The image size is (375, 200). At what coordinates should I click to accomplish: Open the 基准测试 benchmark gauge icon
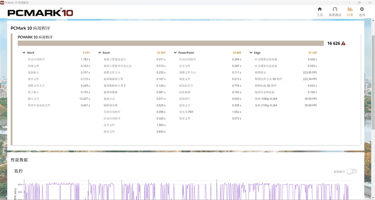(335, 9)
